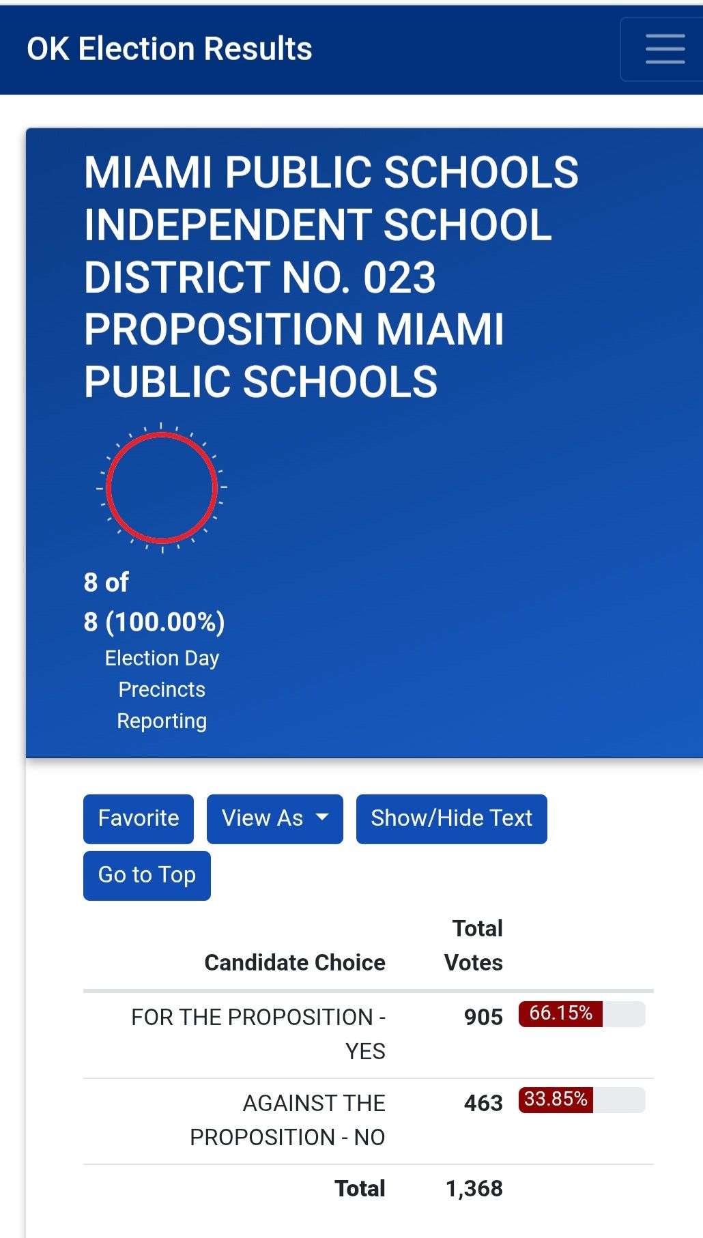Image resolution: width=703 pixels, height=1238 pixels.
Task: Click Election Day Precincts Reporting label
Action: 162,689
